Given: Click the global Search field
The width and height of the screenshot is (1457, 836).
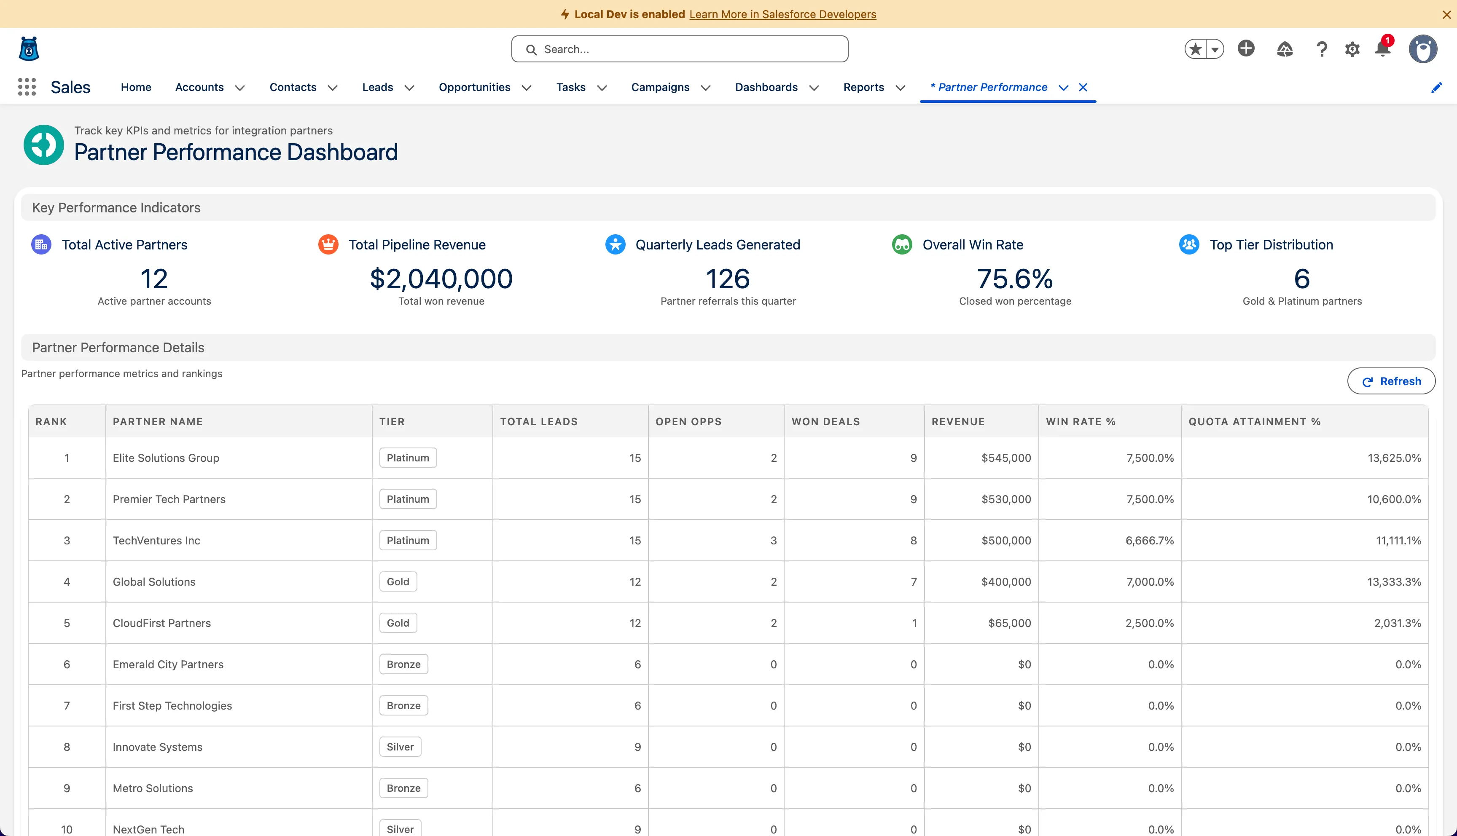Looking at the screenshot, I should pyautogui.click(x=680, y=49).
